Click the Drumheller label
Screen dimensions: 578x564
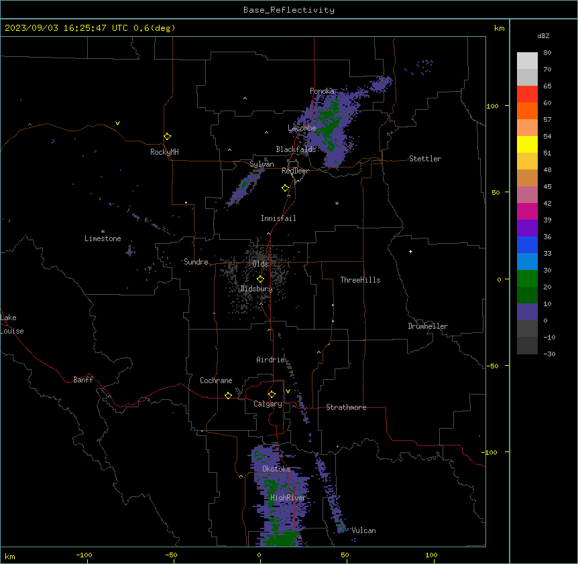(428, 326)
